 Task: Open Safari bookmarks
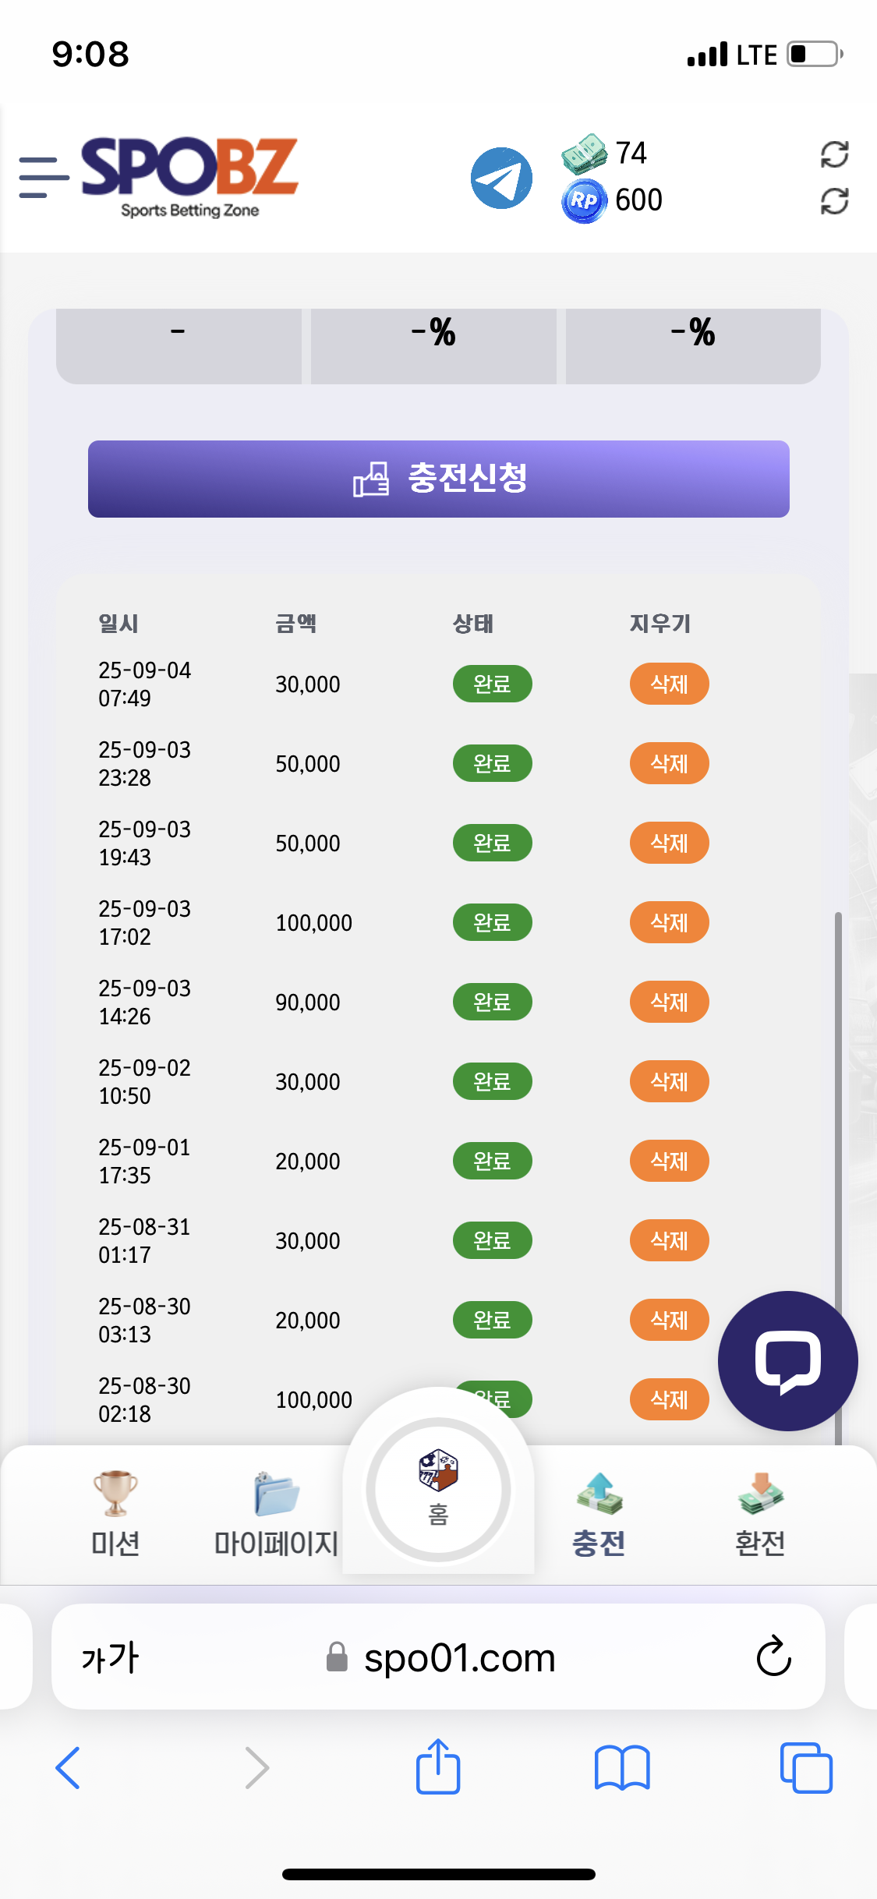[621, 1767]
